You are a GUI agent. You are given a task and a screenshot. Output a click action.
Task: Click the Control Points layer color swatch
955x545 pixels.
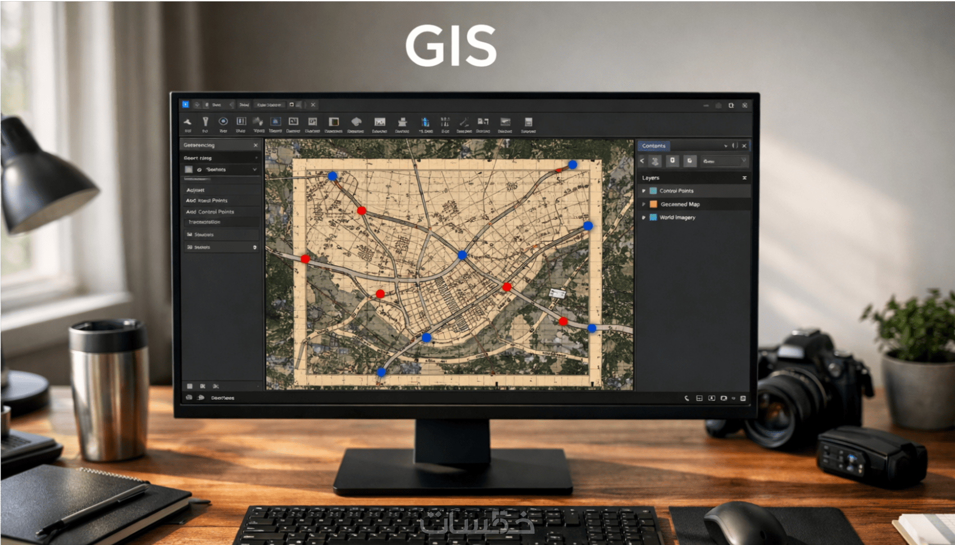tap(653, 191)
